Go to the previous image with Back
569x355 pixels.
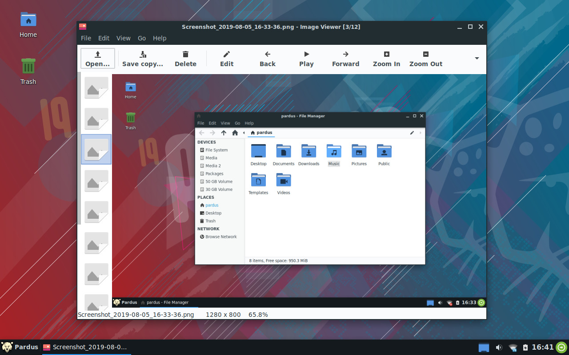point(267,59)
